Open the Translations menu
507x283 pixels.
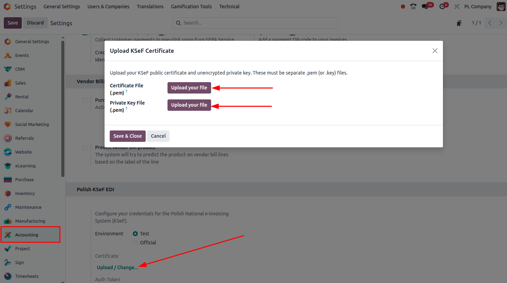(x=150, y=7)
